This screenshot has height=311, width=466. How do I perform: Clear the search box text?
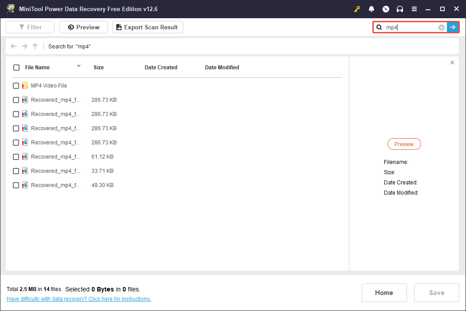[442, 28]
